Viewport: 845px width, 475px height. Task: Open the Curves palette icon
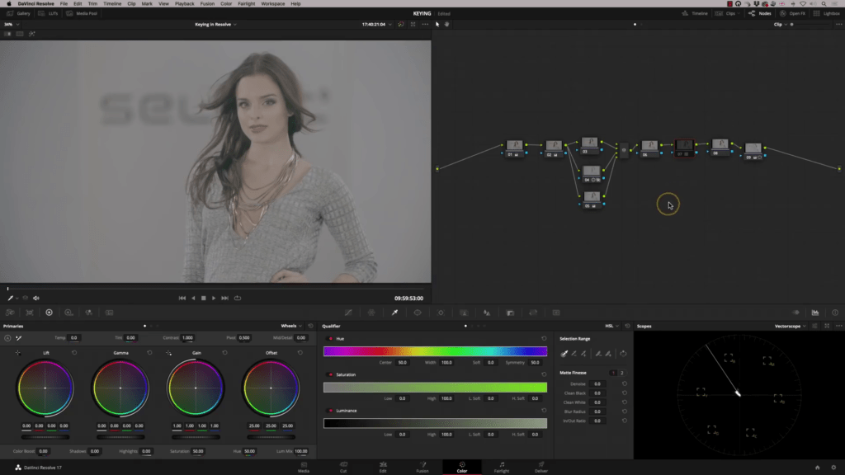348,313
